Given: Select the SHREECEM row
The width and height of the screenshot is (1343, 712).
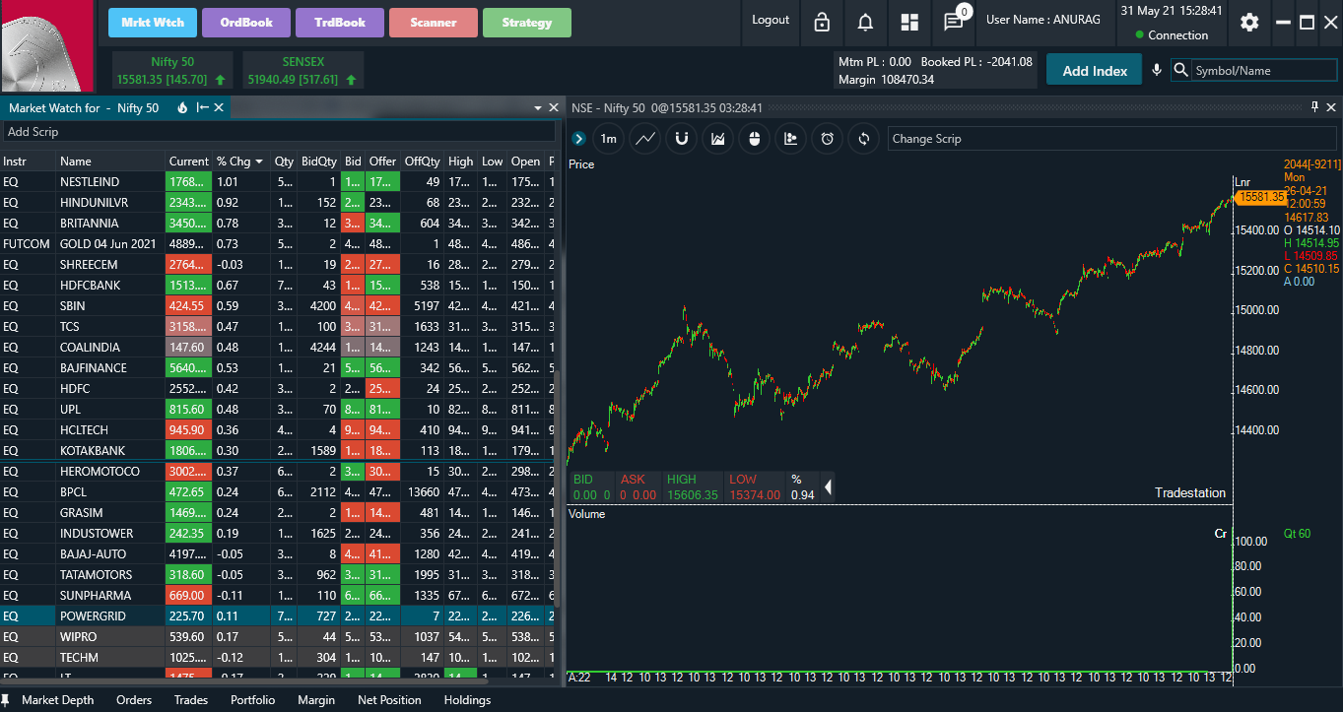Looking at the screenshot, I should (x=279, y=265).
